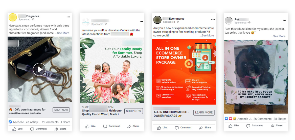Open three-dot menu on Hawaiian resort wear ad
Image resolution: width=295 pixels, height=140 pixels.
click(x=141, y=22)
